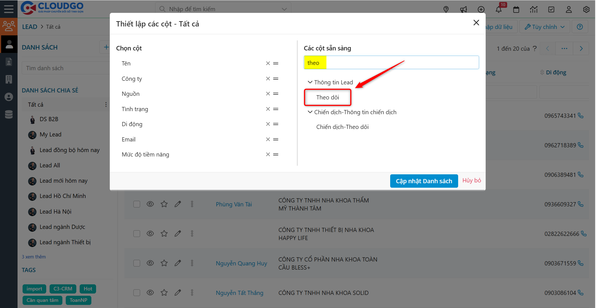Open the hamburger main menu
This screenshot has height=308, width=596.
point(9,9)
